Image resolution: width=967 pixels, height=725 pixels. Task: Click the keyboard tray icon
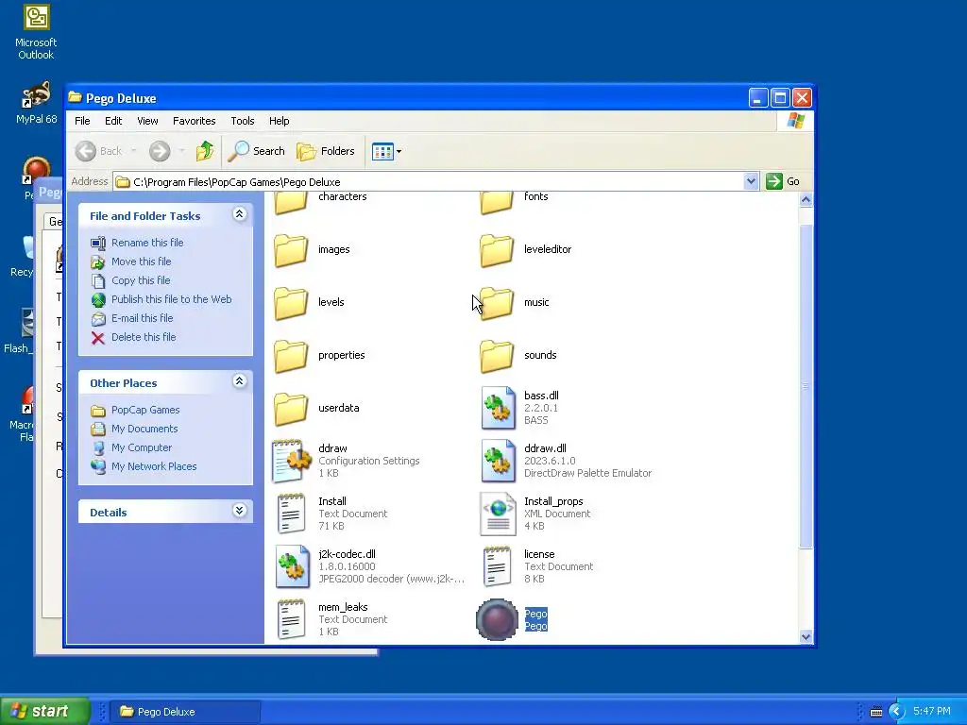(875, 712)
